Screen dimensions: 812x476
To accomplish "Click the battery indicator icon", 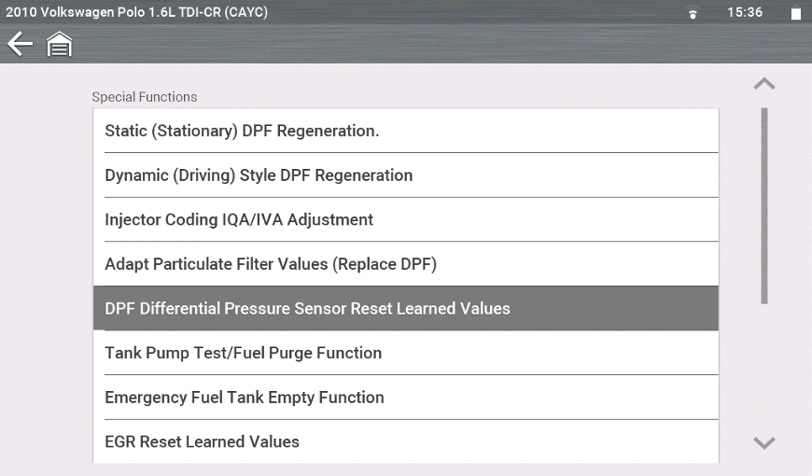I will tap(795, 14).
